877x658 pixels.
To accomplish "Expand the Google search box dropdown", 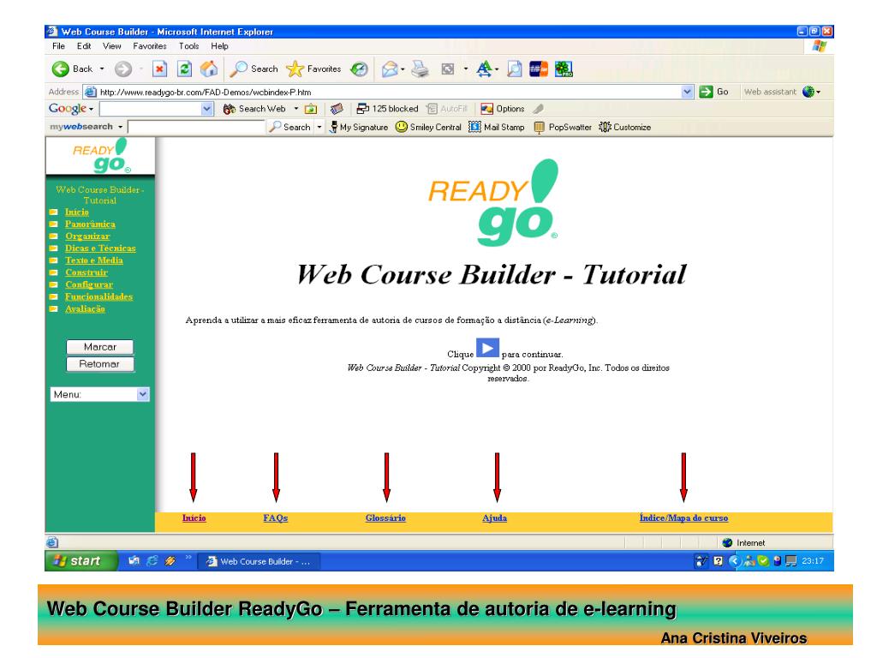I will (x=207, y=109).
